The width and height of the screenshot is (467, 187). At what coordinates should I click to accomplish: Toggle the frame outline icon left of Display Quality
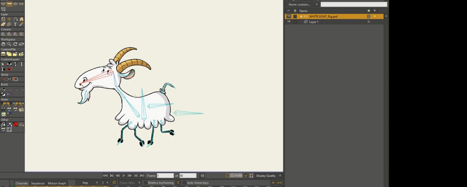pyautogui.click(x=251, y=176)
